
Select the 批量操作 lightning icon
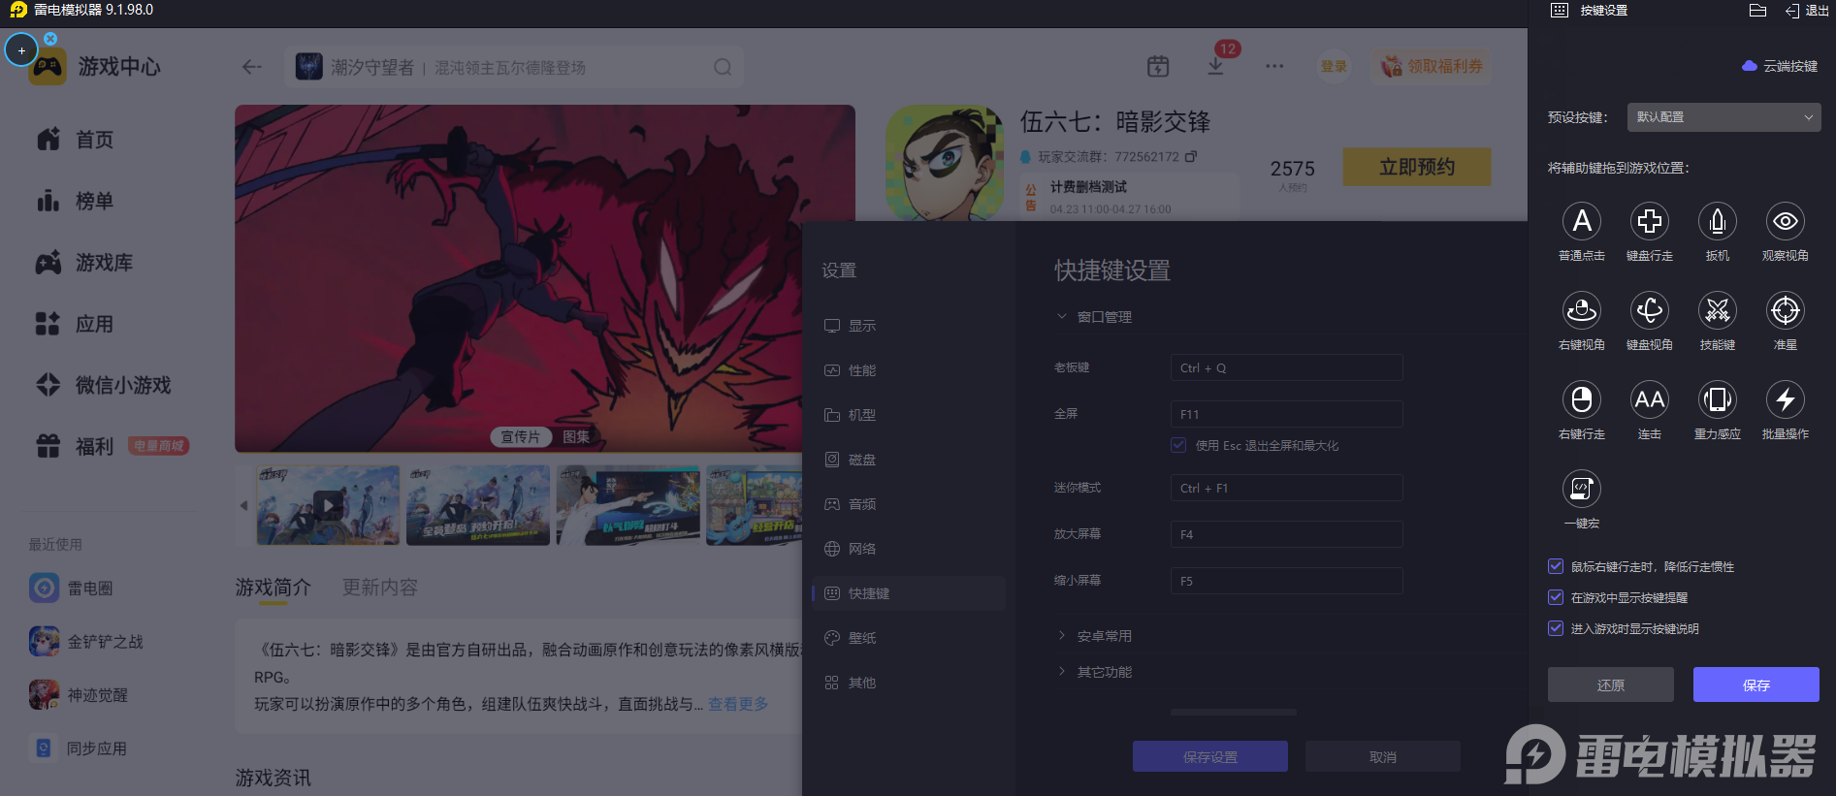point(1786,399)
